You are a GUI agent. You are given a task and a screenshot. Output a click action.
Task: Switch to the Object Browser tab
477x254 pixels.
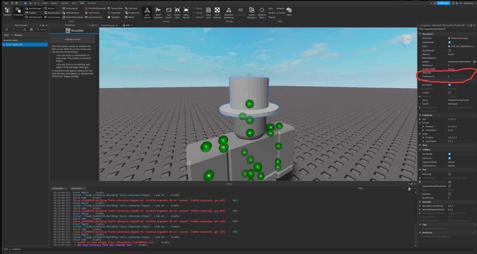coord(108,25)
